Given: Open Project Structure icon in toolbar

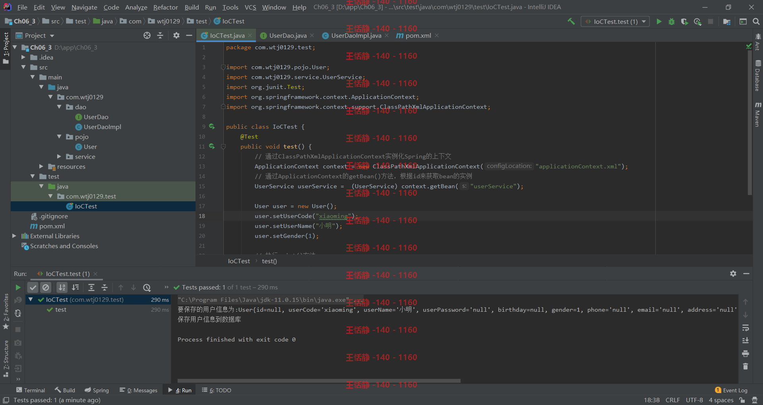Looking at the screenshot, I should point(727,21).
